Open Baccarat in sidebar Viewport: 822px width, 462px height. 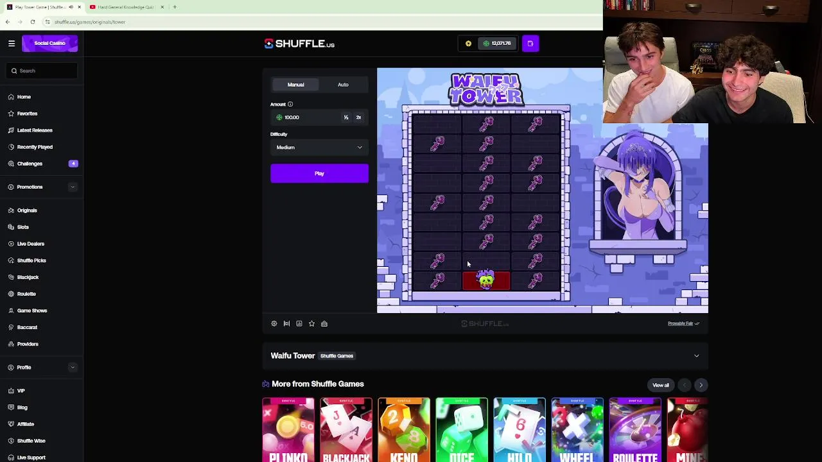(27, 327)
